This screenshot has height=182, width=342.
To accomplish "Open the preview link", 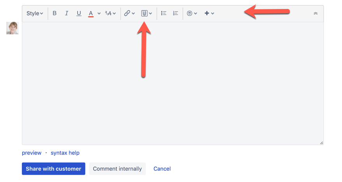I will point(32,153).
